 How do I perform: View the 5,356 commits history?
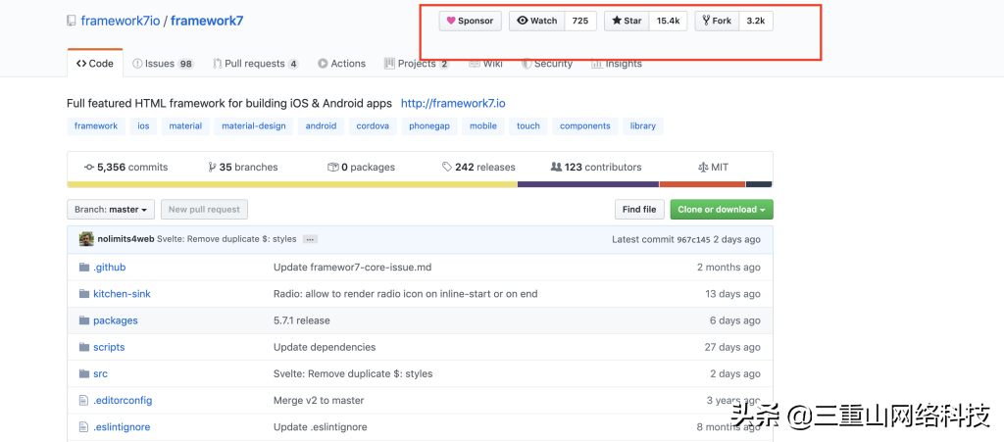126,167
